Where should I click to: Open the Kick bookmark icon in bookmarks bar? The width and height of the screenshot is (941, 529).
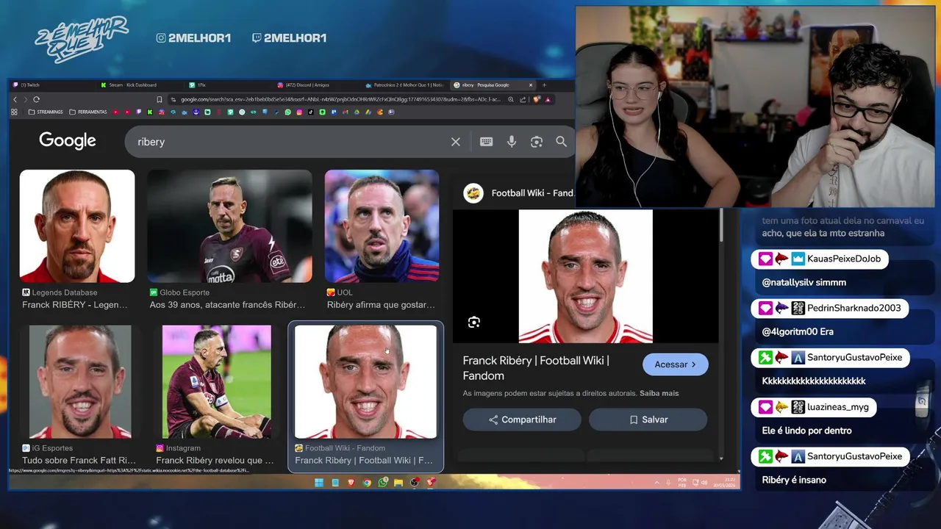pos(149,112)
